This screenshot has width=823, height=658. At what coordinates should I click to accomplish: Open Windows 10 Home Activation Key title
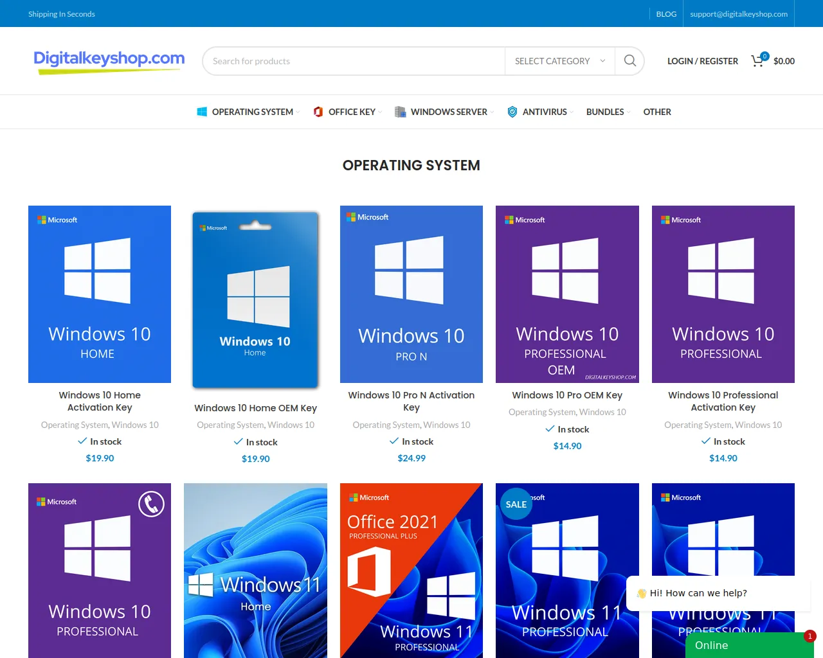coord(100,401)
